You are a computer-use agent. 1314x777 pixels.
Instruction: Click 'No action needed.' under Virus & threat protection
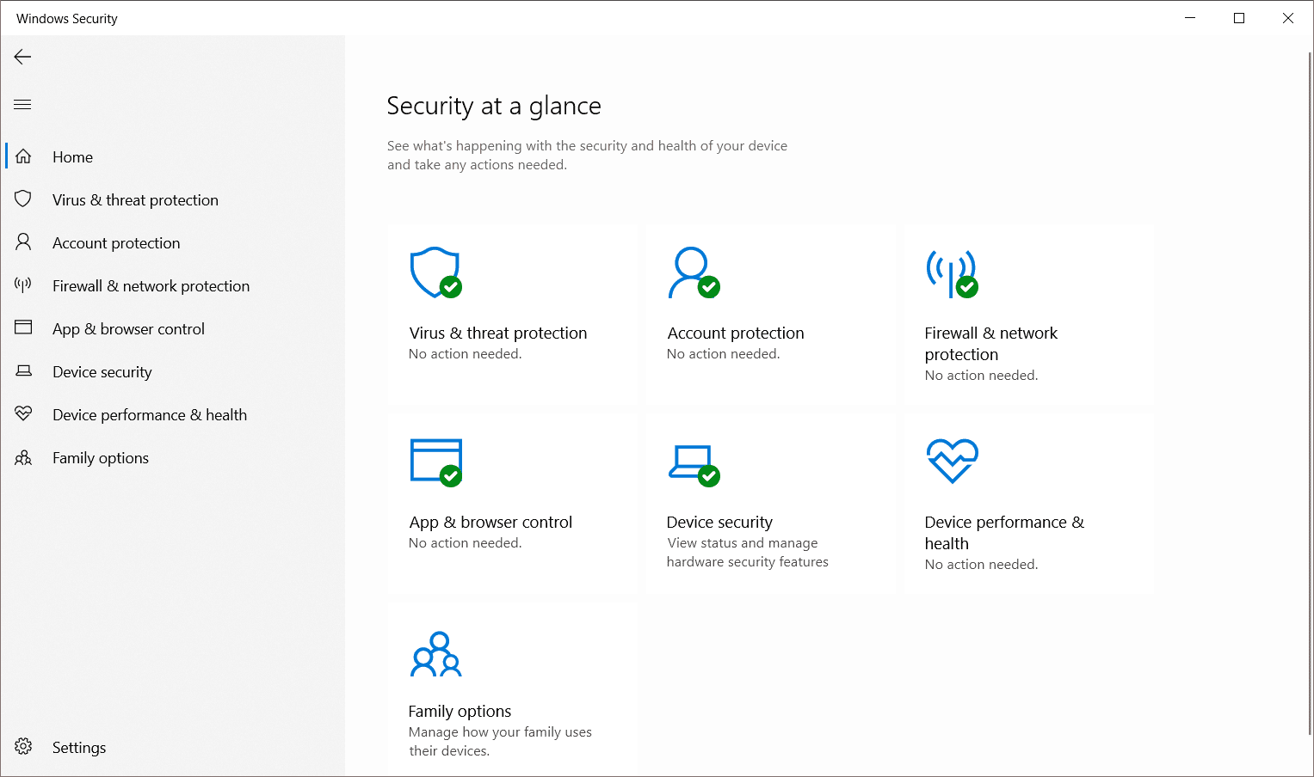pyautogui.click(x=465, y=354)
